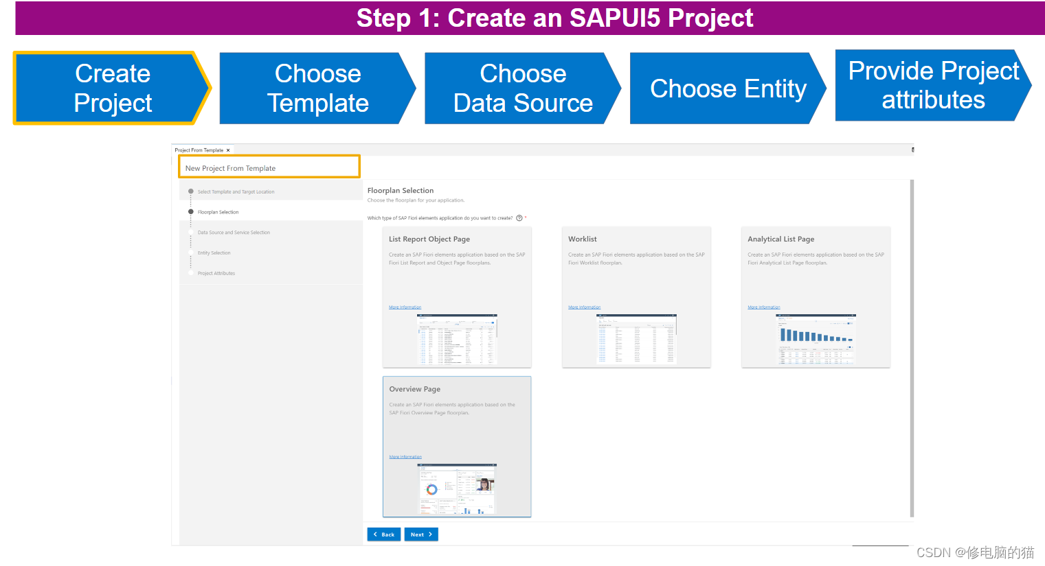
Task: Open More Information for Analytical List Page
Action: [764, 307]
